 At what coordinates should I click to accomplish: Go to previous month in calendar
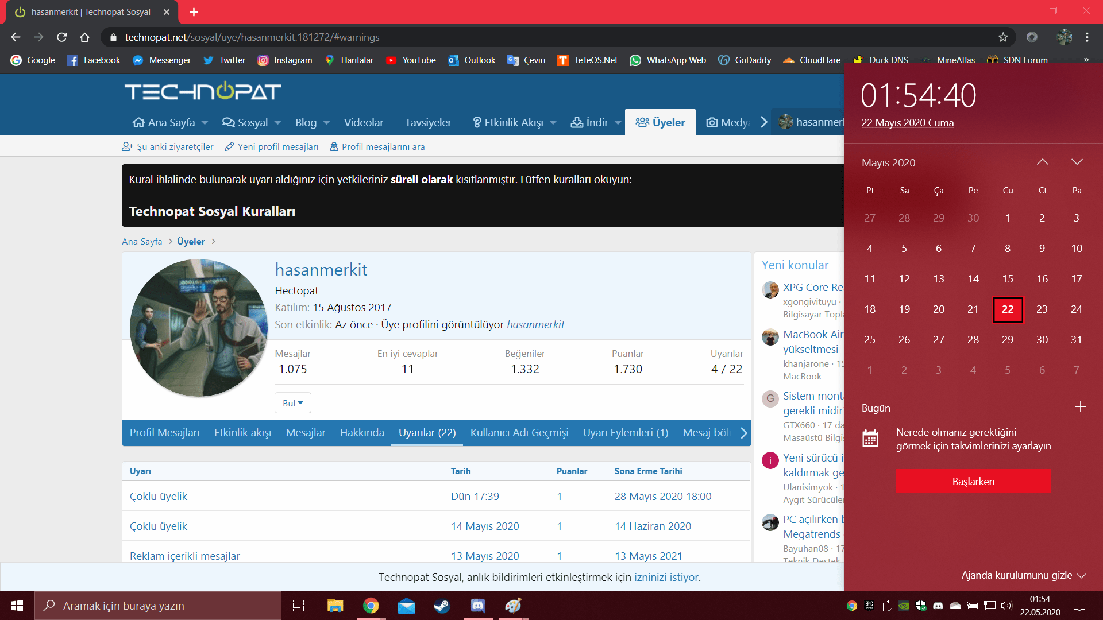[1042, 162]
